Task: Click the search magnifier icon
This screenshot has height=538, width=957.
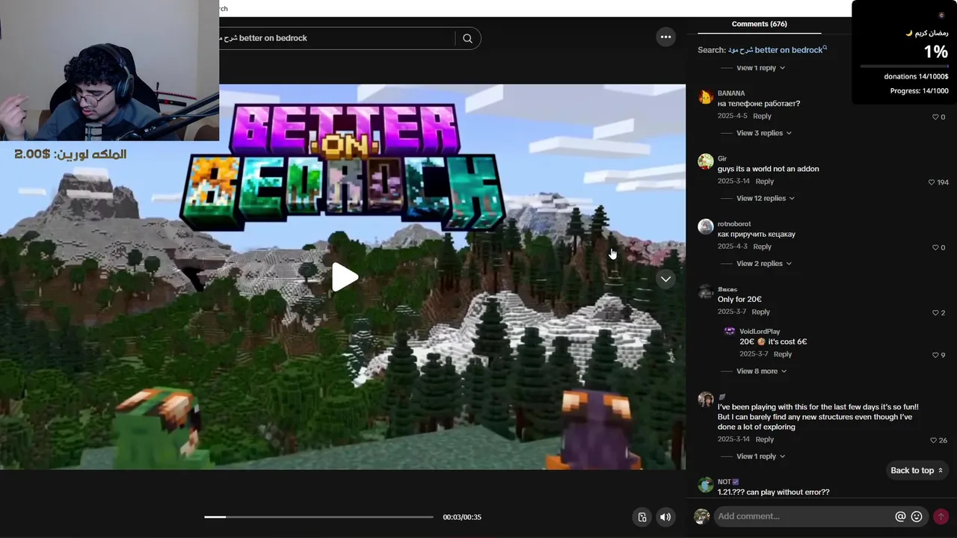Action: pyautogui.click(x=467, y=38)
